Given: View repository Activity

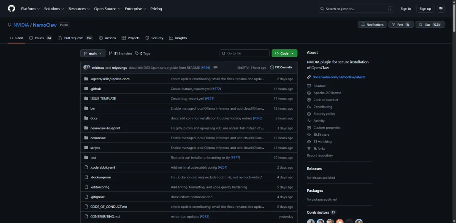Looking at the screenshot, I should [315, 121].
